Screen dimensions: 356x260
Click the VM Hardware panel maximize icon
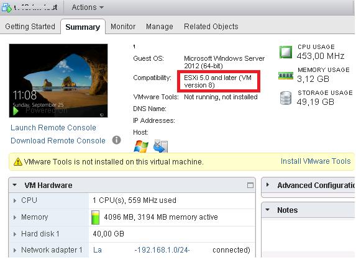pyautogui.click(x=250, y=186)
